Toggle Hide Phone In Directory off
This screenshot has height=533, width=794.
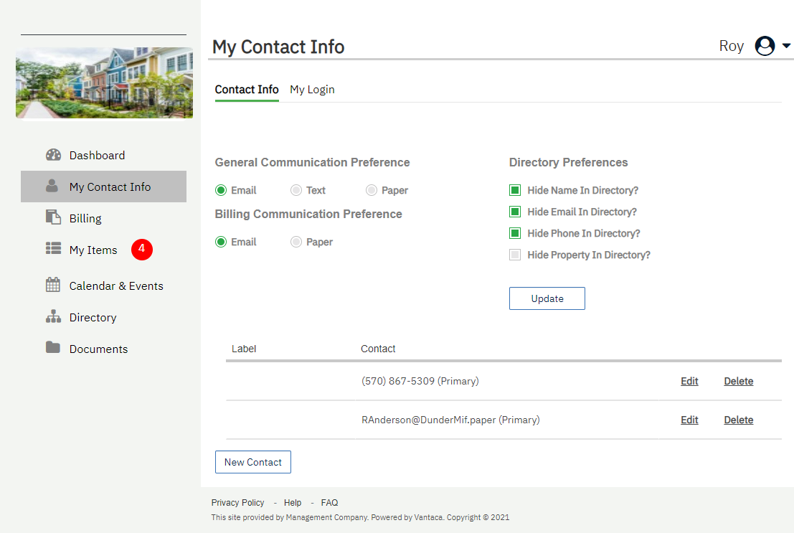tap(514, 233)
